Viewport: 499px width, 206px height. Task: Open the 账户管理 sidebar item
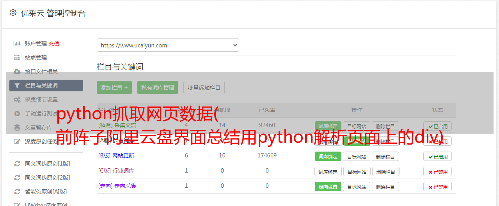click(36, 44)
